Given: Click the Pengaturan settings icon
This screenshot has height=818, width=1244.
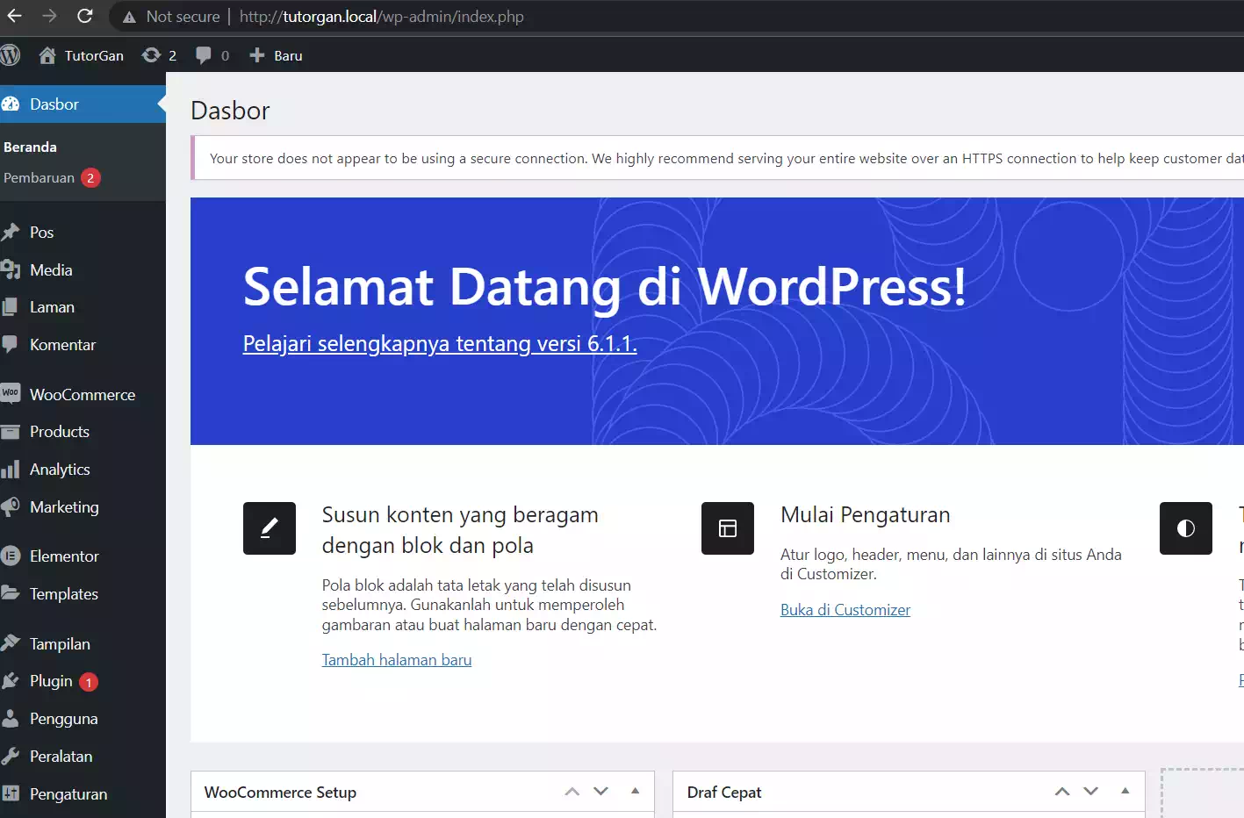Looking at the screenshot, I should [11, 793].
